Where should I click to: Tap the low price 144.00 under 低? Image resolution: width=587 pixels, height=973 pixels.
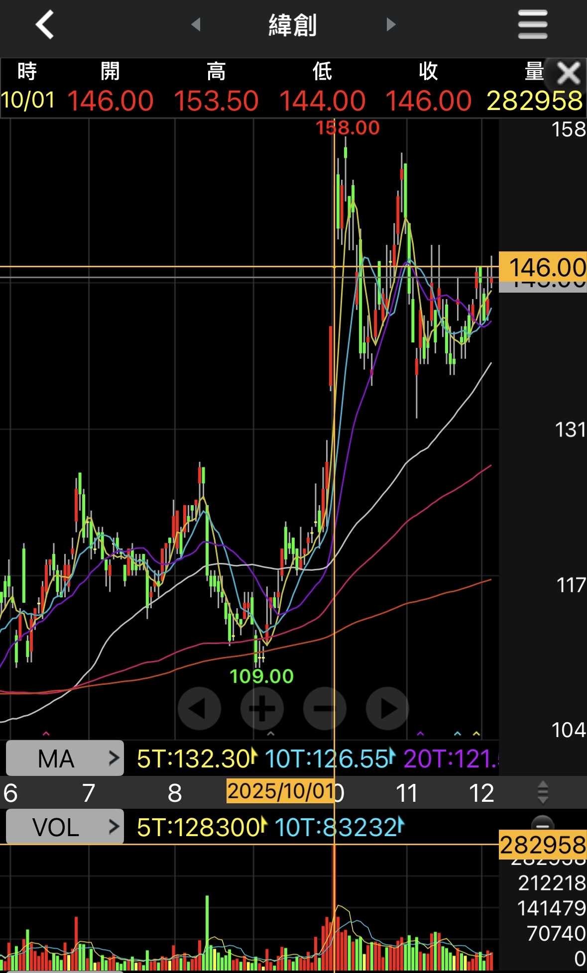click(323, 101)
